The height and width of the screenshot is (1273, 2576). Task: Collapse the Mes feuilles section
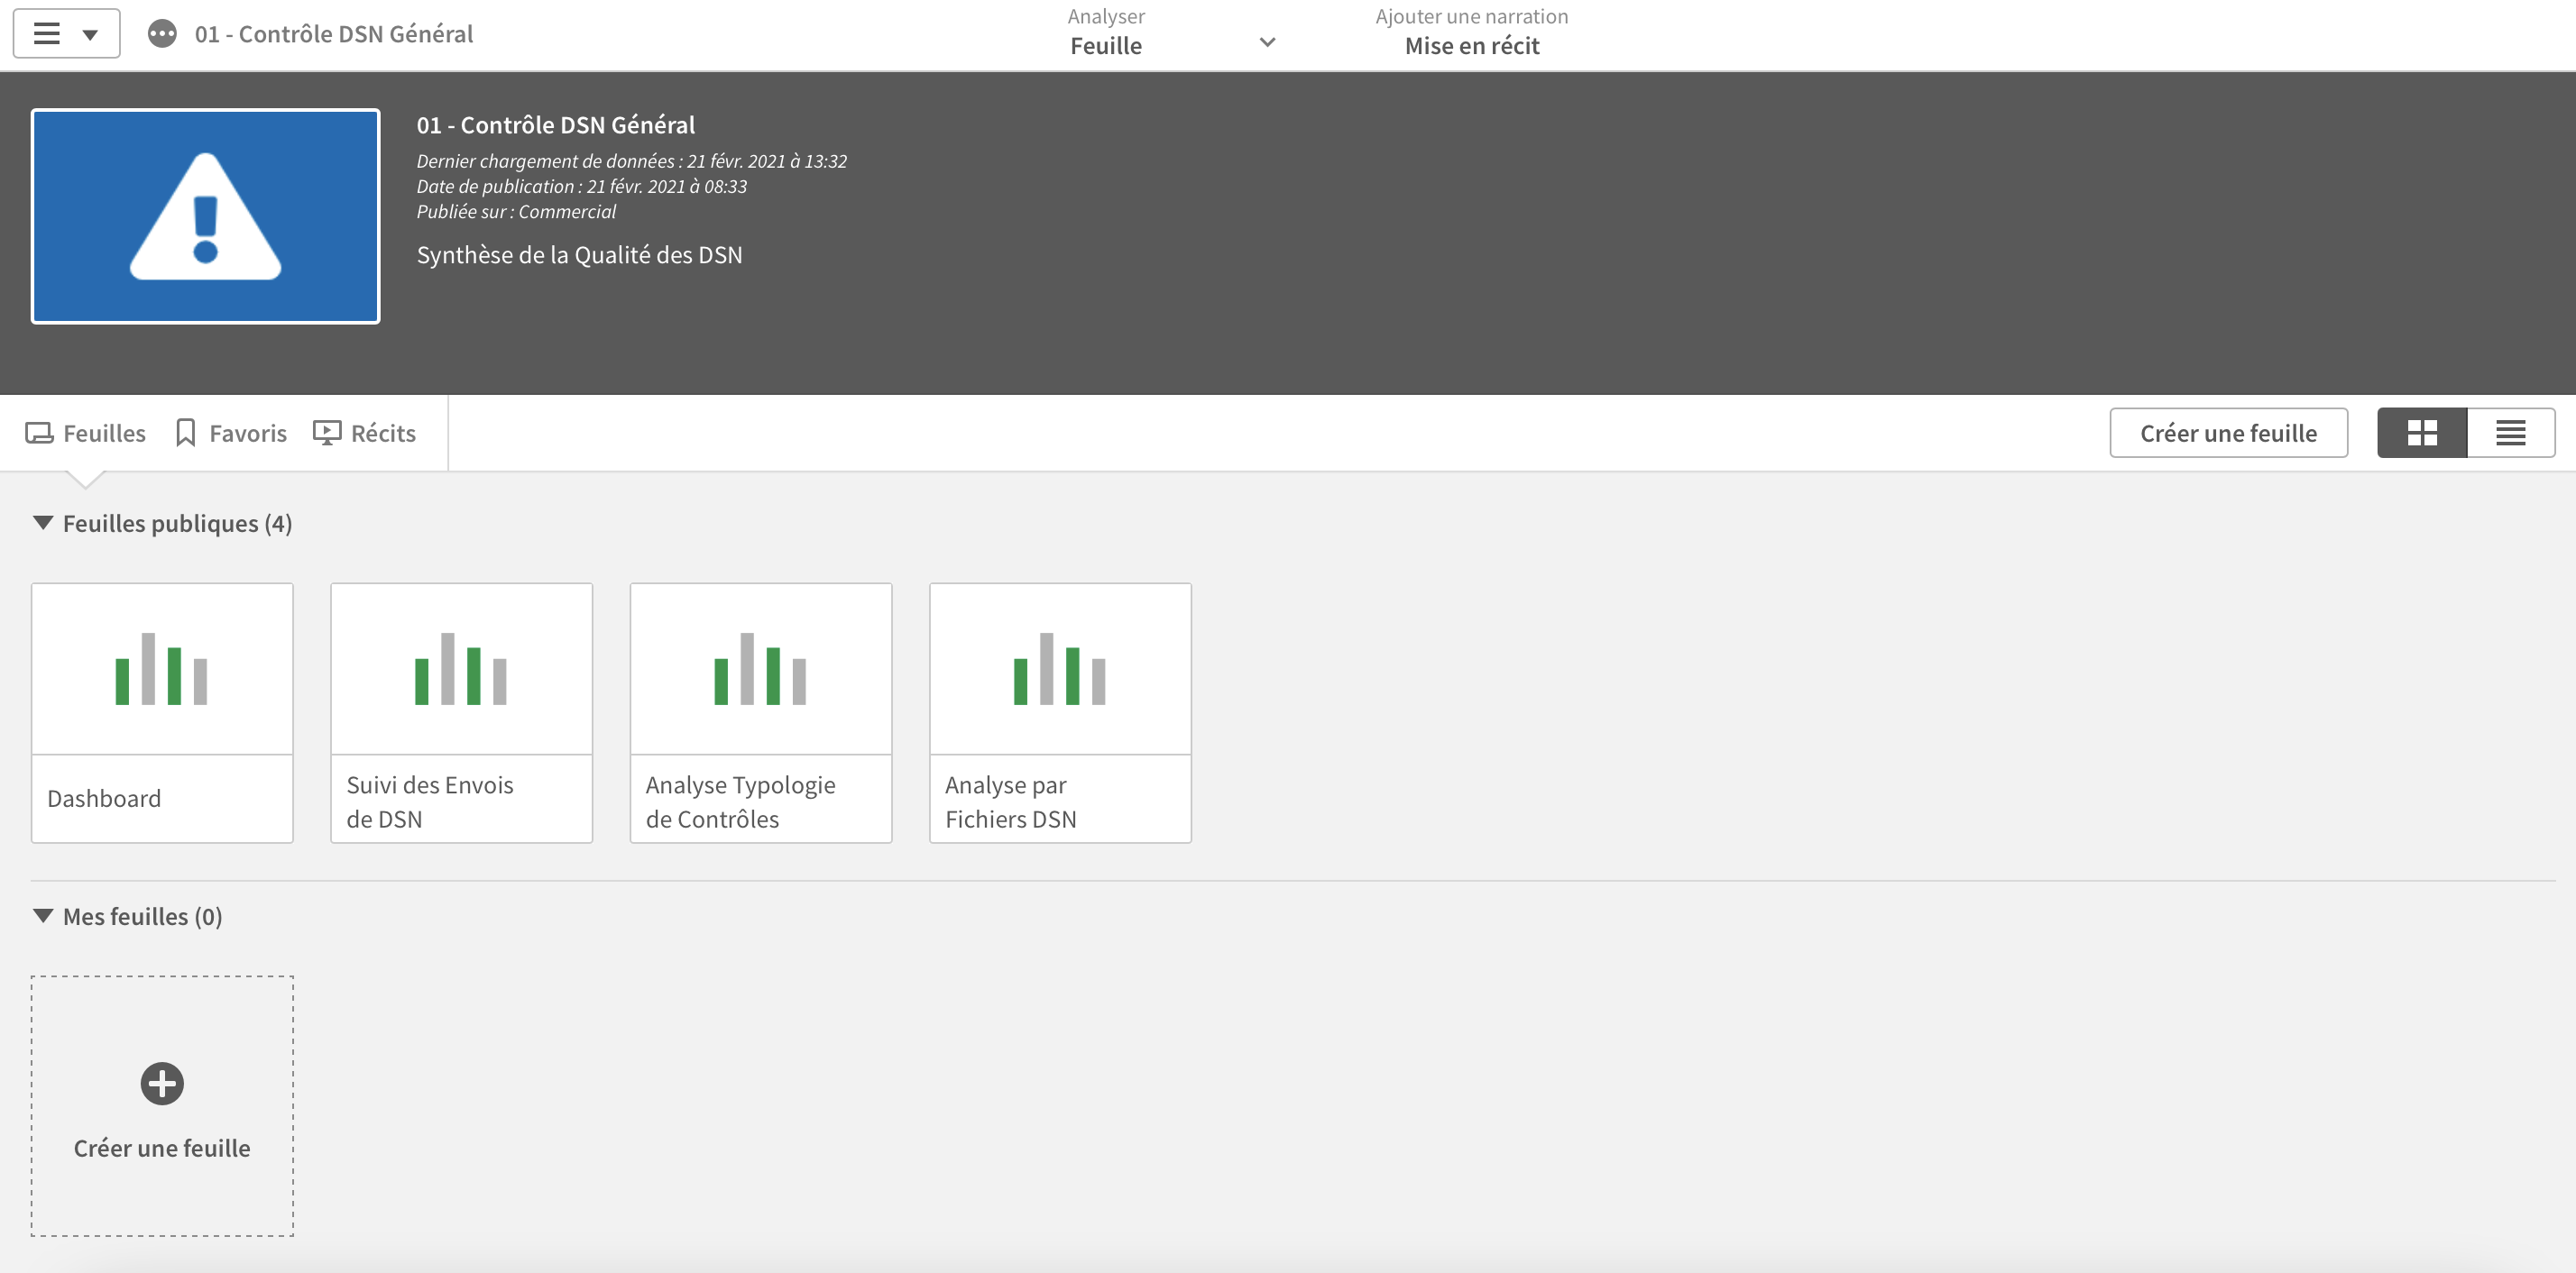pos(43,915)
